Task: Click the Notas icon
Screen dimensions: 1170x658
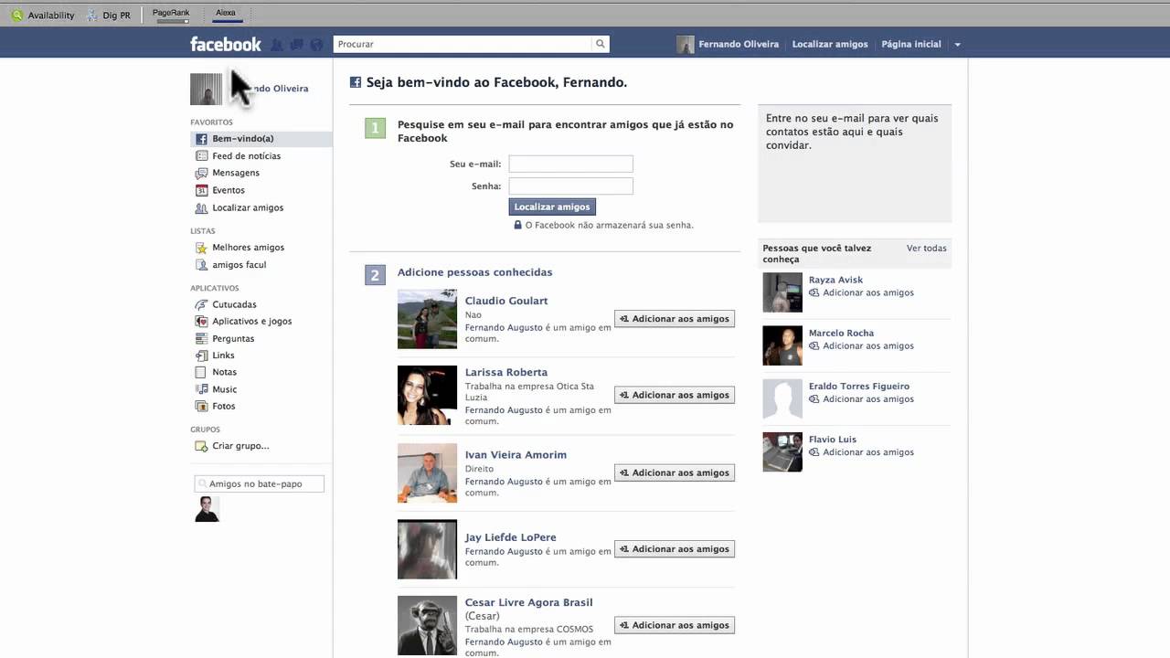Action: 202,372
